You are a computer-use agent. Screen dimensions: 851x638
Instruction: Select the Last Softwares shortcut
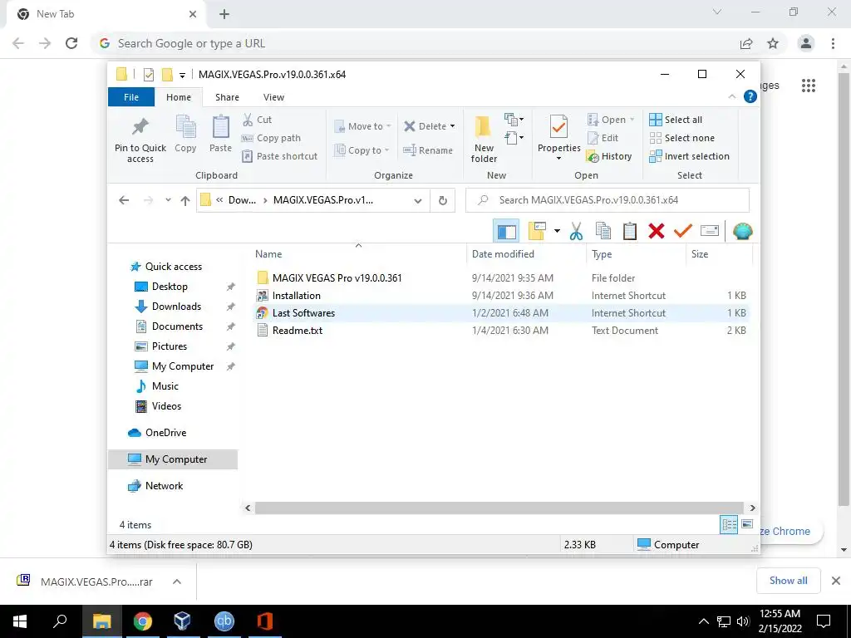pyautogui.click(x=303, y=313)
